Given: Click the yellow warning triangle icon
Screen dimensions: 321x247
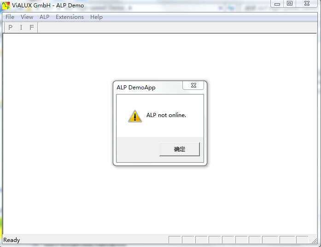Looking at the screenshot, I should point(135,116).
